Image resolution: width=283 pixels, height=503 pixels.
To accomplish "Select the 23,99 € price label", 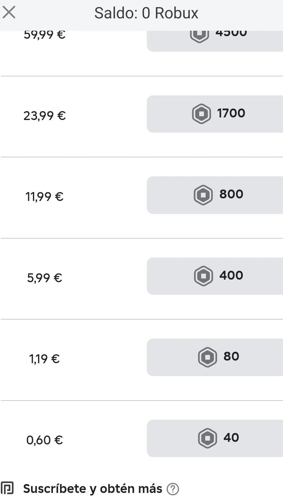I will [45, 116].
